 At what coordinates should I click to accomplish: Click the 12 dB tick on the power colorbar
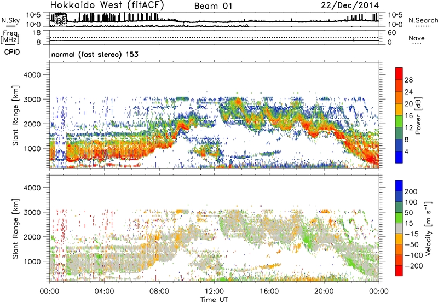408,128
